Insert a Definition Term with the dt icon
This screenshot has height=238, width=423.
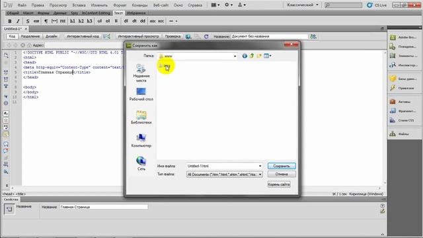coord(134,21)
